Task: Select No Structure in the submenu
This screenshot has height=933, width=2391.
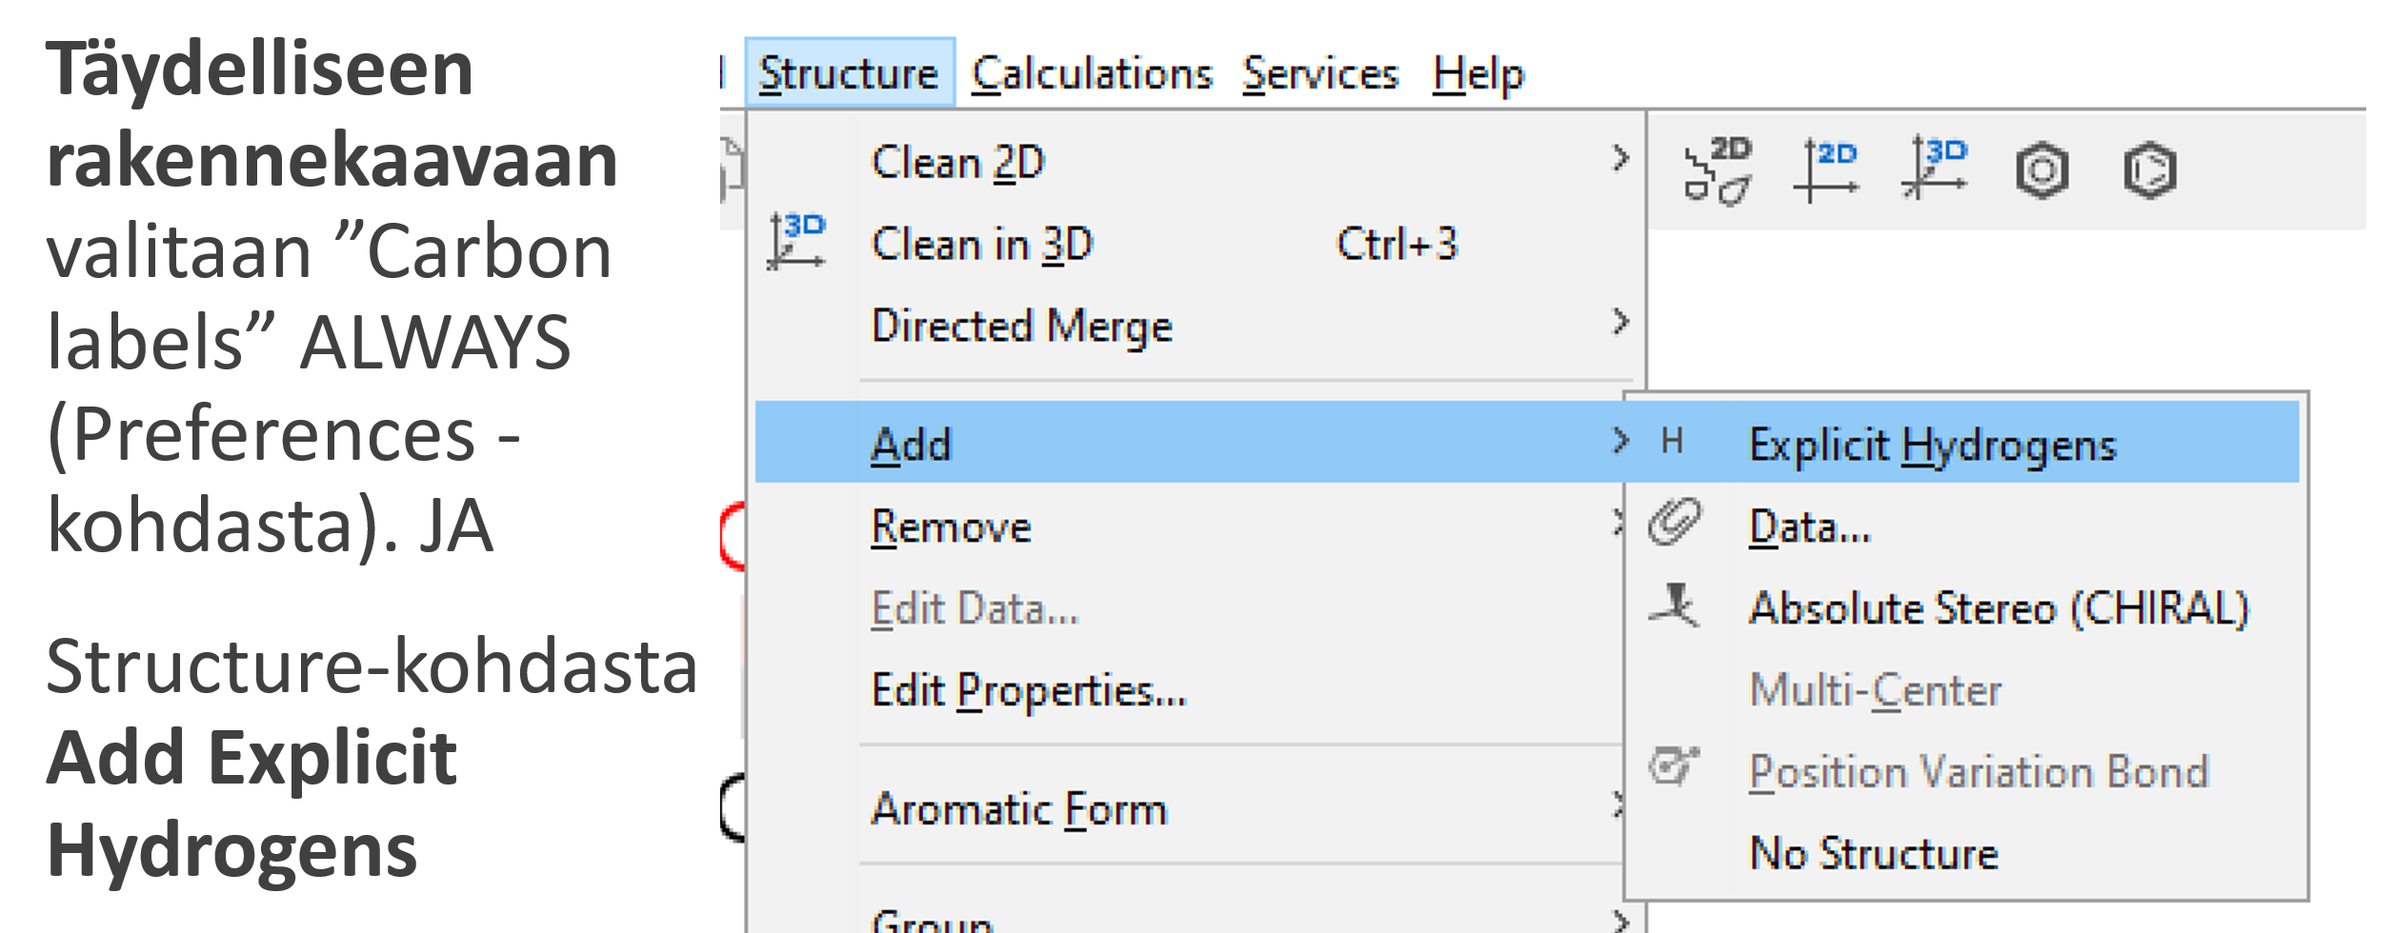Action: (x=1874, y=853)
